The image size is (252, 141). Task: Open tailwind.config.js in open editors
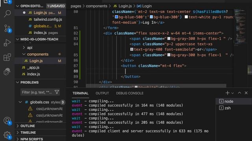tap(40, 20)
